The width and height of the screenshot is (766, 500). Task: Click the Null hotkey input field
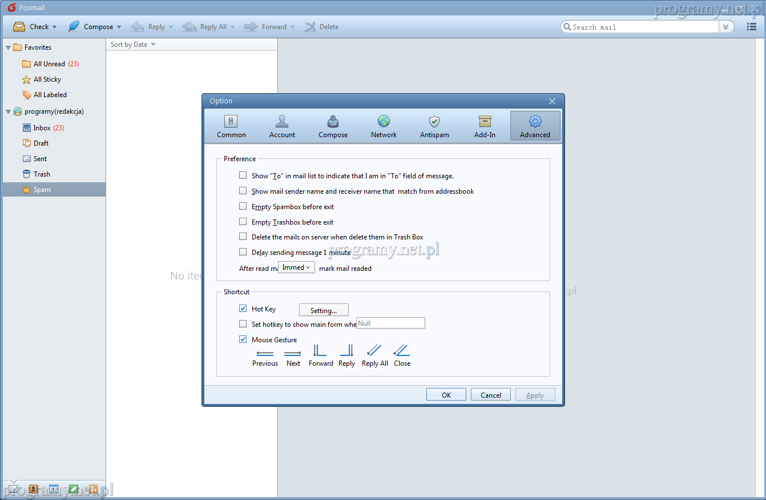(390, 323)
